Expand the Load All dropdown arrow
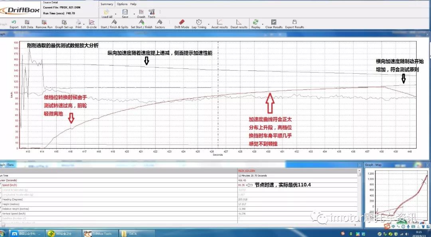431x237 pixels. point(116,13)
